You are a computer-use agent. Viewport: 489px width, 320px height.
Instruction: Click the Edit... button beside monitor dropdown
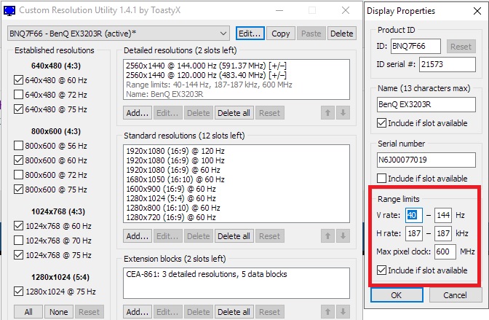[250, 34]
